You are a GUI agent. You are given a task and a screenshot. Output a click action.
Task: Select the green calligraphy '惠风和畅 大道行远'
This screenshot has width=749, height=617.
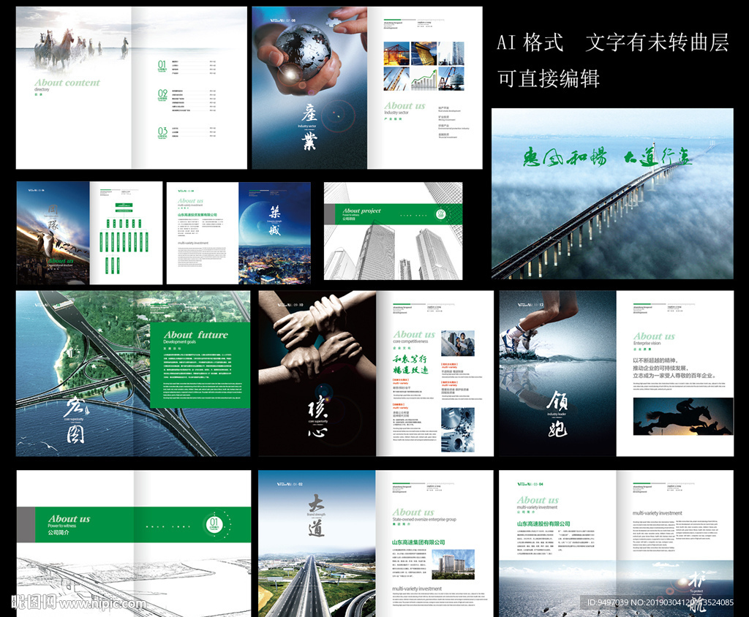point(607,157)
